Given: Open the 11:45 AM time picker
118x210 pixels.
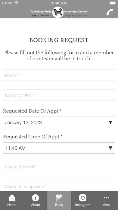Looking at the screenshot, I should click(59, 148).
